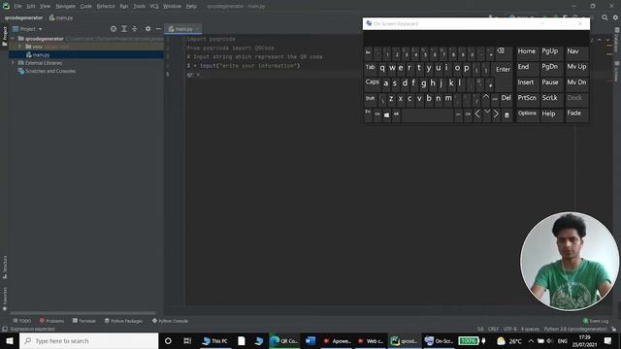The width and height of the screenshot is (621, 349).
Task: Toggle the Shift key on On-Screen Keyboard
Action: (x=371, y=100)
